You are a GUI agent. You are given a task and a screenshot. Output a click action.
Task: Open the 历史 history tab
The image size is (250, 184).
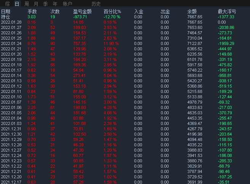[96, 4]
